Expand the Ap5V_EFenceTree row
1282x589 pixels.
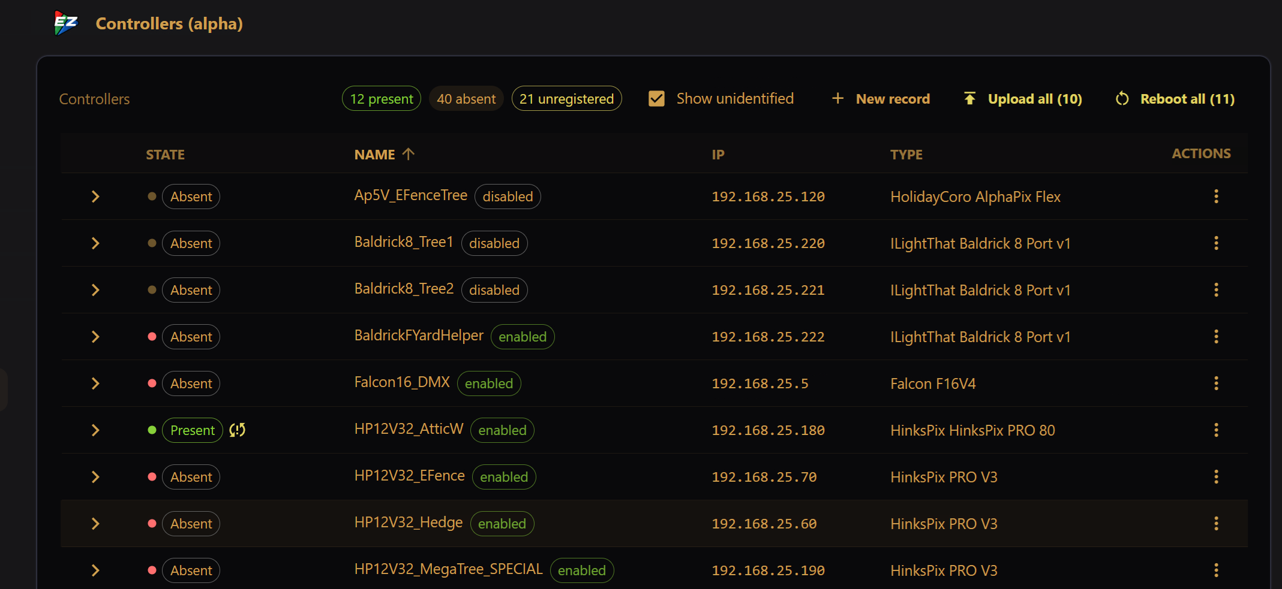tap(95, 197)
